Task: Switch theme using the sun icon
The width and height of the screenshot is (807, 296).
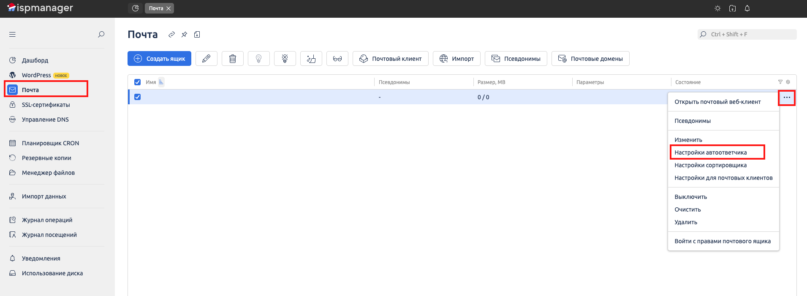Action: (717, 8)
